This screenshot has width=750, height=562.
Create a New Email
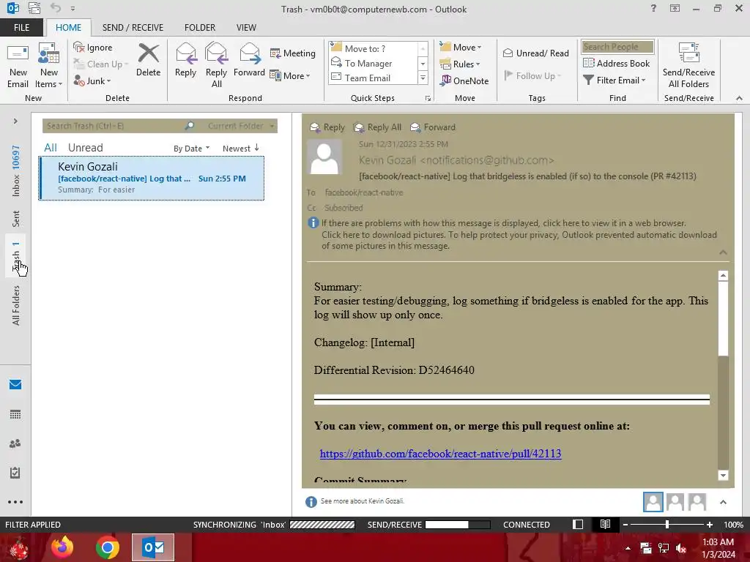point(18,66)
